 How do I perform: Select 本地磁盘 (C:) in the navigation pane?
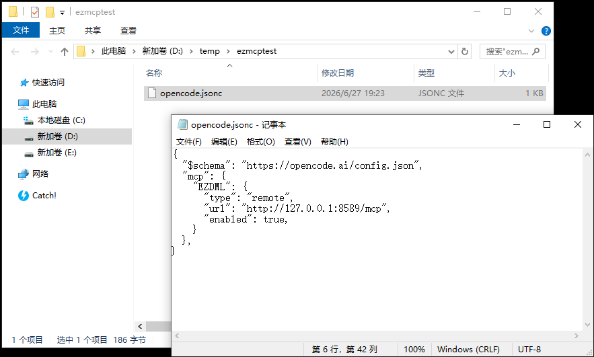[61, 120]
